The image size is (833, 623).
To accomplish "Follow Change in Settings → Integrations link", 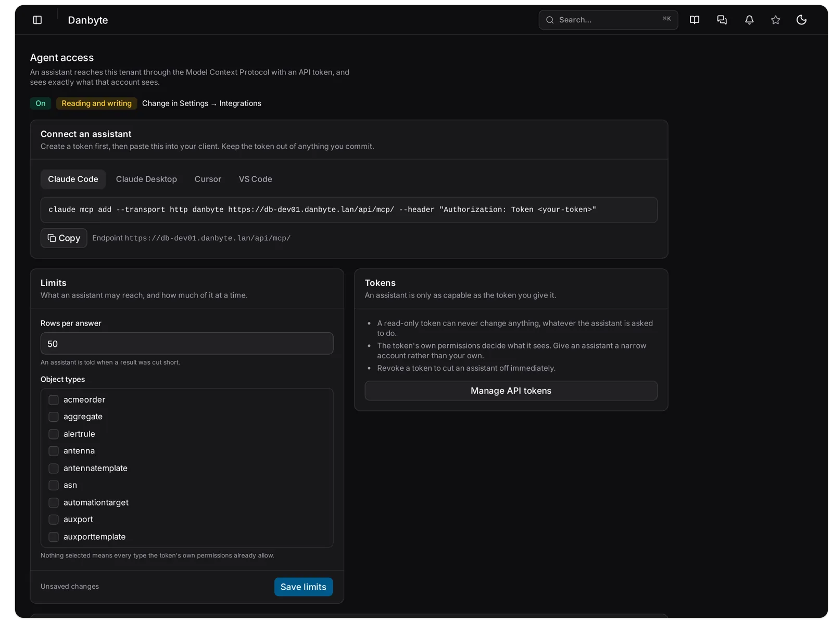I will pos(201,103).
